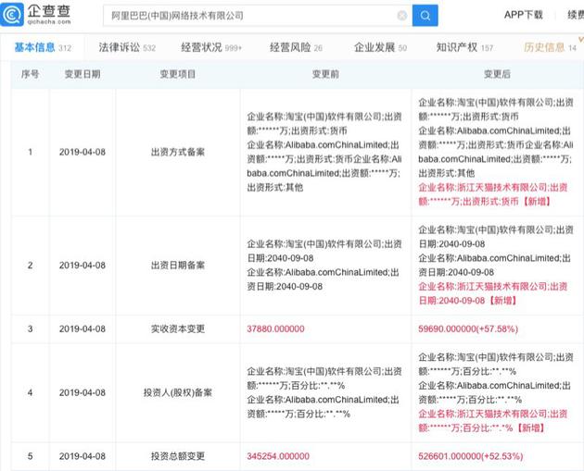The height and width of the screenshot is (471, 584).
Task: Select the 变更前 cell of 出资方式备案 row
Action: click(x=324, y=152)
